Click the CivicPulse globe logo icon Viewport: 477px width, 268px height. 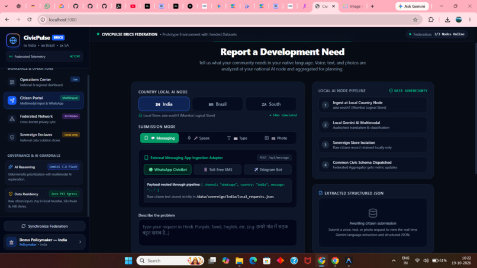(13, 40)
